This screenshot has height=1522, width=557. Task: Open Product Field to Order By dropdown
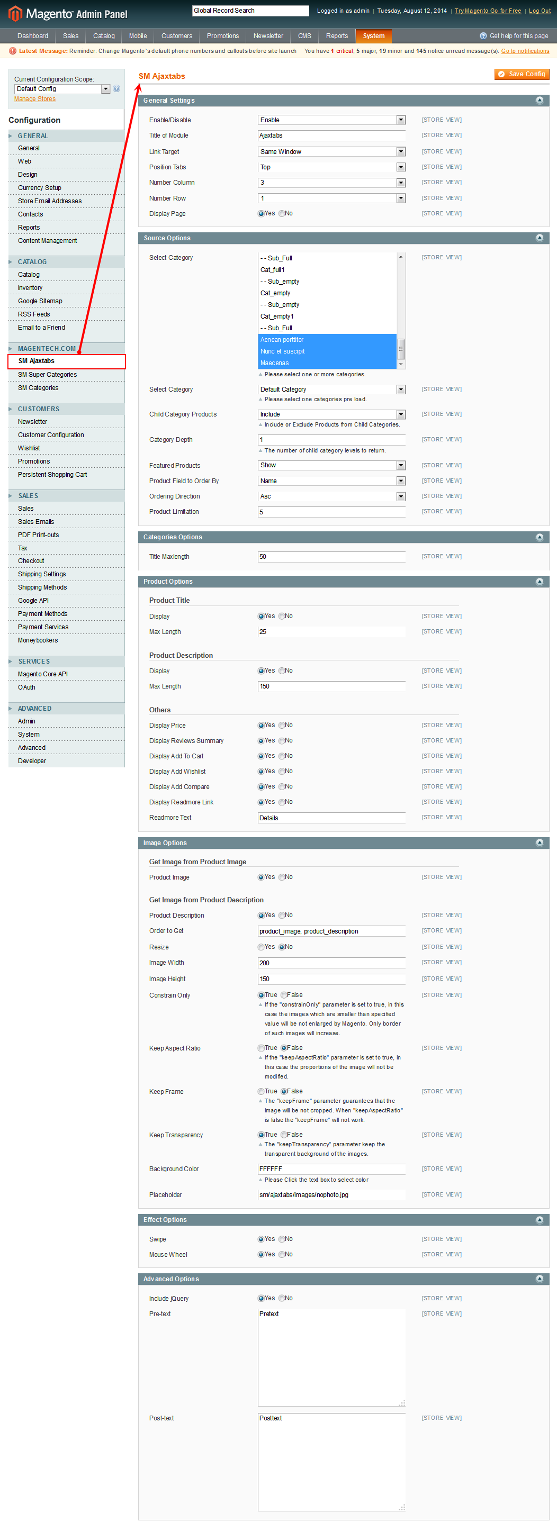tap(332, 481)
